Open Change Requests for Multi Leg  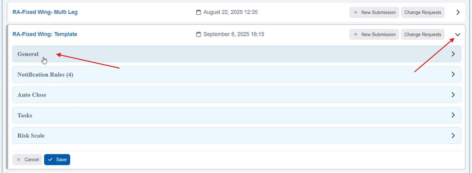(x=422, y=12)
